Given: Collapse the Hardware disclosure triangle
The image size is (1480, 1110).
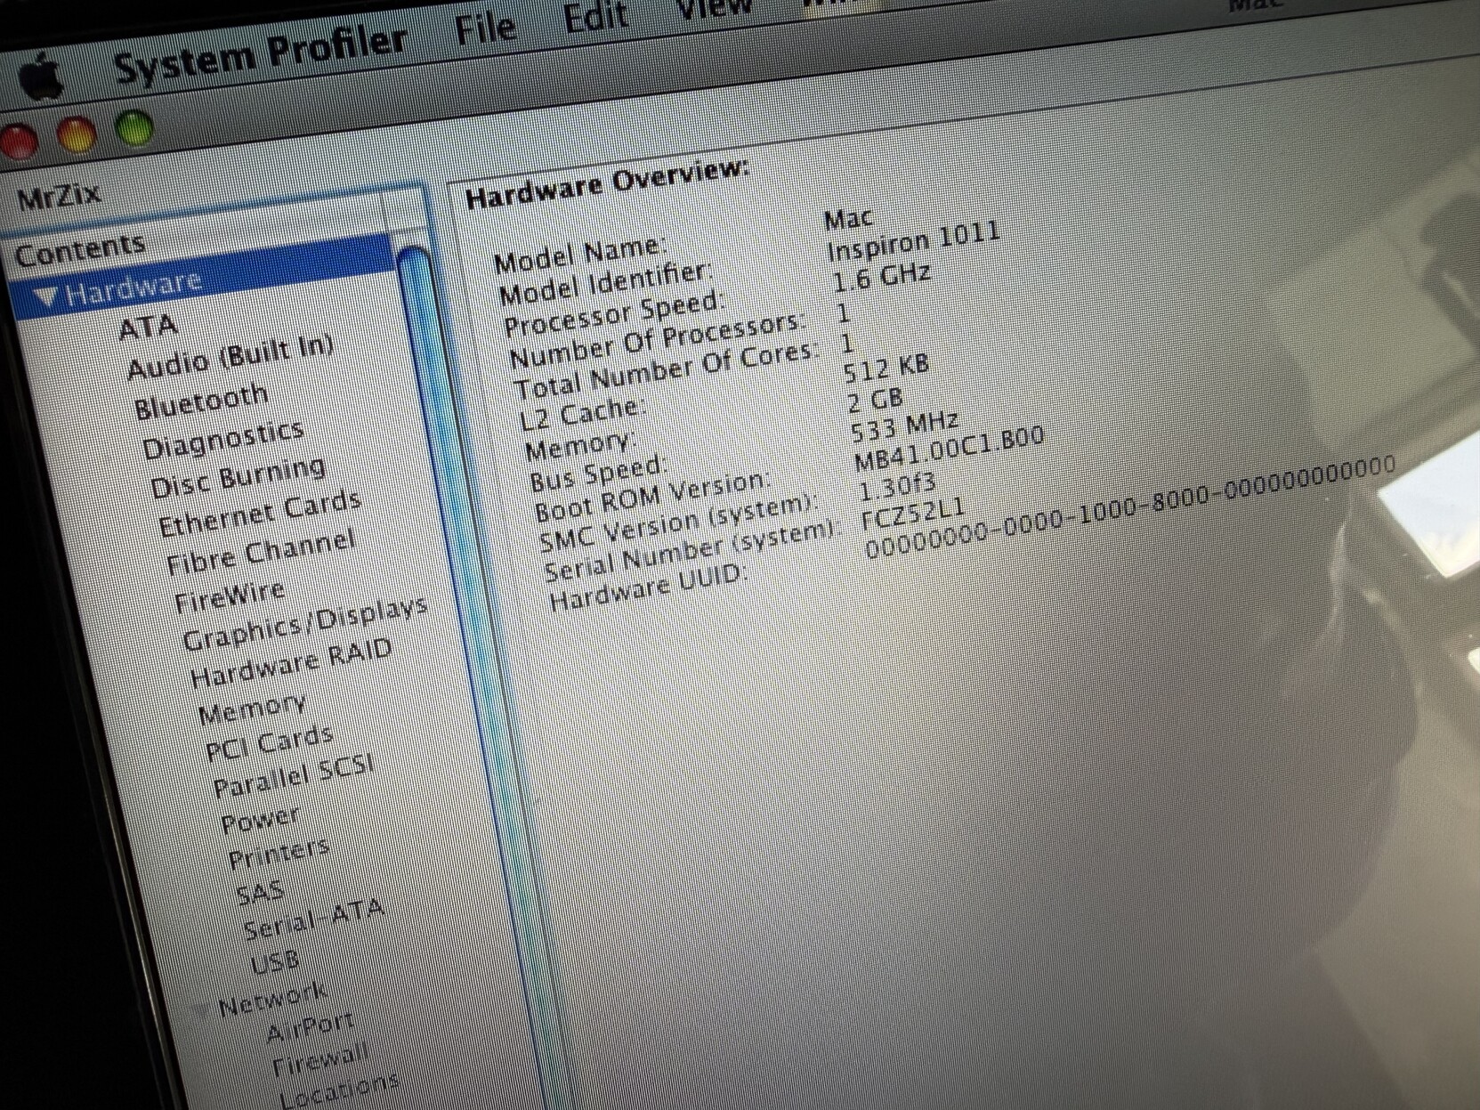Looking at the screenshot, I should pos(48,299).
